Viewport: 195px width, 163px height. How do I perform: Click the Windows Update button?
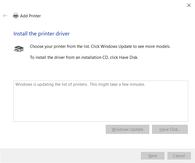(x=128, y=129)
